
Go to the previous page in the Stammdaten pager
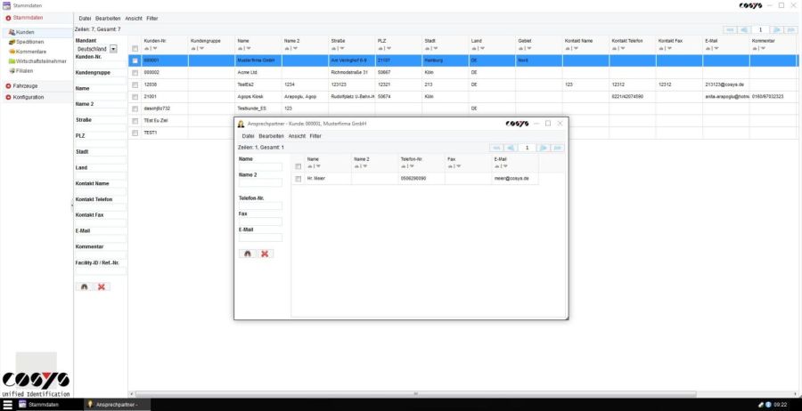pos(744,30)
